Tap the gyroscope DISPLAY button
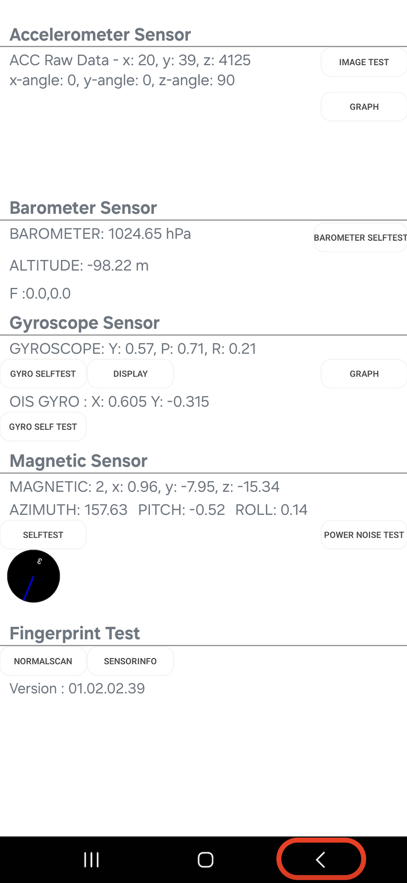Screen dimensions: 407x883 point(131,374)
